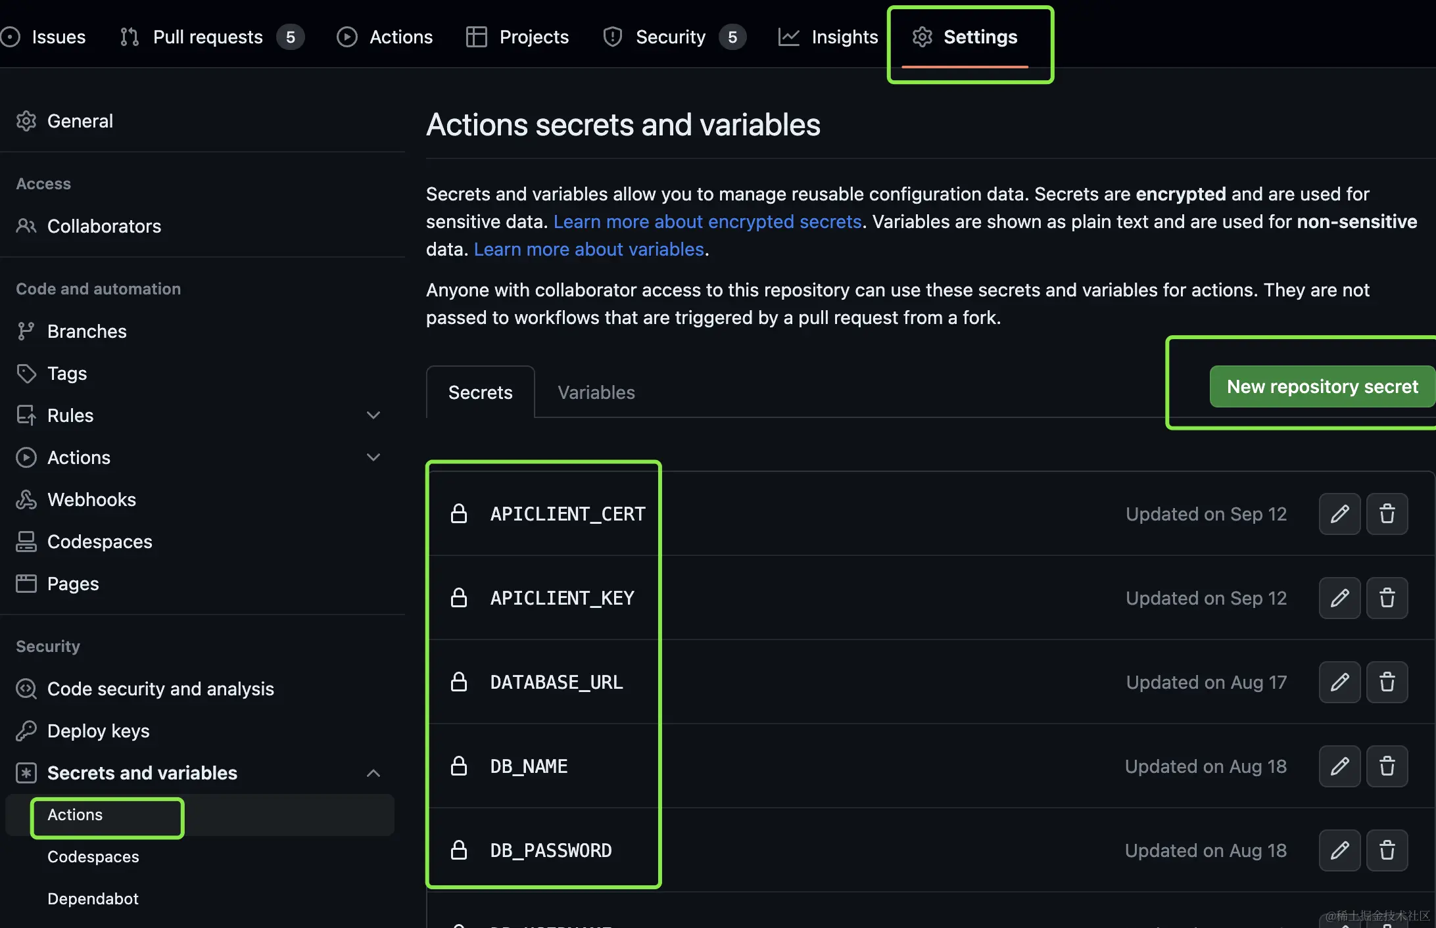Image resolution: width=1436 pixels, height=928 pixels.
Task: Edit the APICLIENT_CERT secret with pencil icon
Action: pyautogui.click(x=1339, y=514)
